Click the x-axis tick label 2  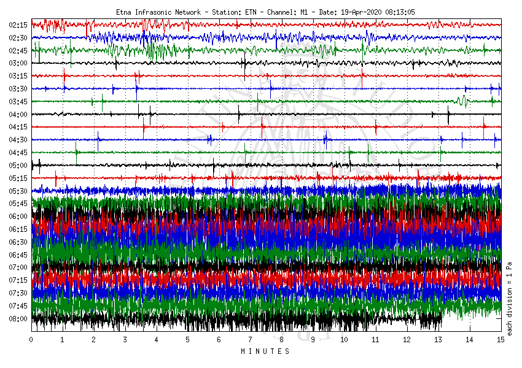[94, 339]
